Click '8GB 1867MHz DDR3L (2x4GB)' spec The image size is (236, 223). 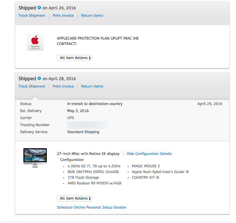(93, 172)
